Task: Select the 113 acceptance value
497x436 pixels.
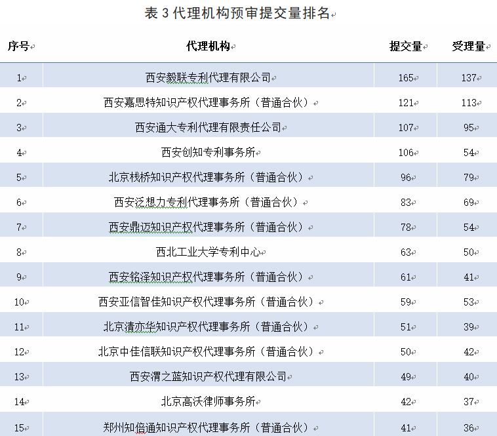Action: pos(469,103)
